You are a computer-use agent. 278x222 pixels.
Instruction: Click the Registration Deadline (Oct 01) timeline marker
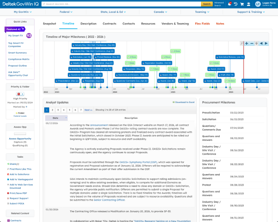point(157,63)
